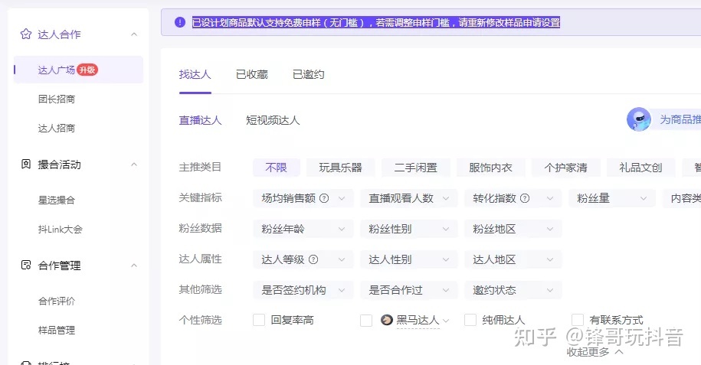Click the 达人合作 star icon in sidebar
This screenshot has height=365, width=701.
26,34
